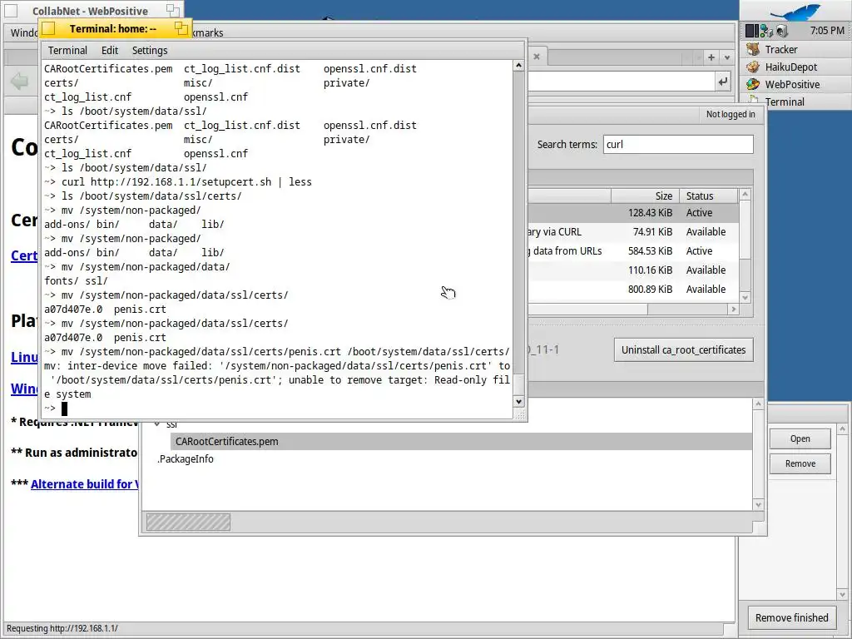Viewport: 852px width, 639px height.
Task: Click the Terminal window zoom button
Action: [181, 27]
